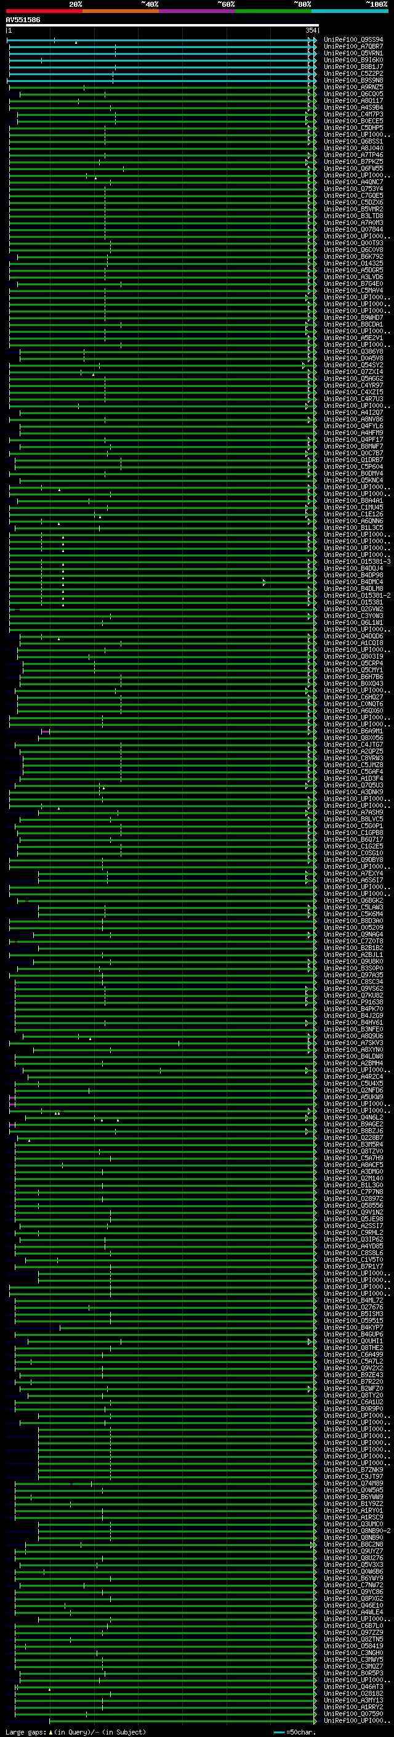Screen dimensions: 394x1737
Task: Select label UniRef100_C7GQE5
Action: [353, 195]
